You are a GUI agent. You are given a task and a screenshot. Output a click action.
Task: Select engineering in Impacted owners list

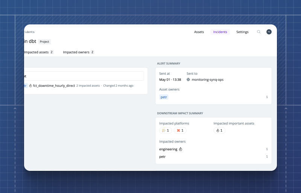click(x=168, y=149)
